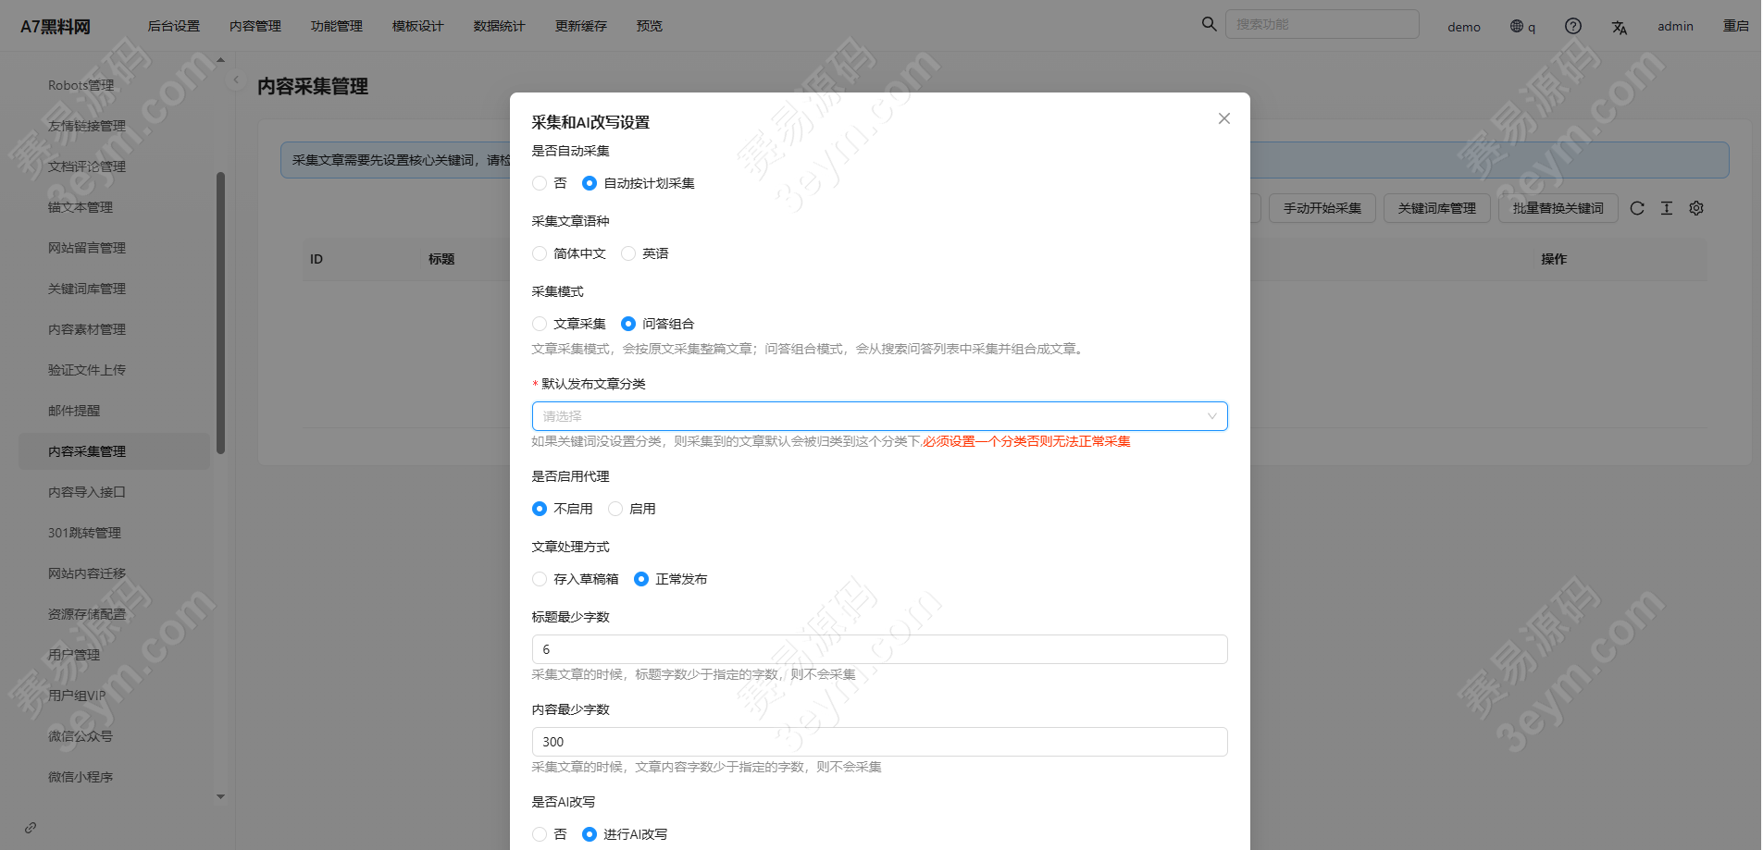Open the help question mark icon

pos(1572,26)
